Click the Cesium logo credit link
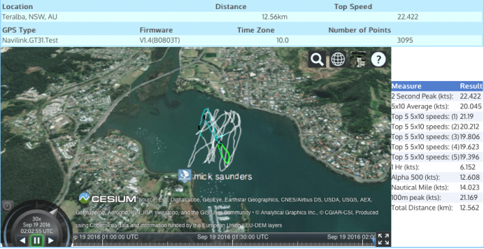The image size is (484, 249). pyautogui.click(x=107, y=199)
